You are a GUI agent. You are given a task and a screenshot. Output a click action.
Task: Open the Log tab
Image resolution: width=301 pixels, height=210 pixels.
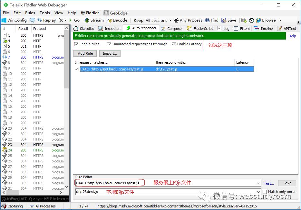tap(224, 28)
